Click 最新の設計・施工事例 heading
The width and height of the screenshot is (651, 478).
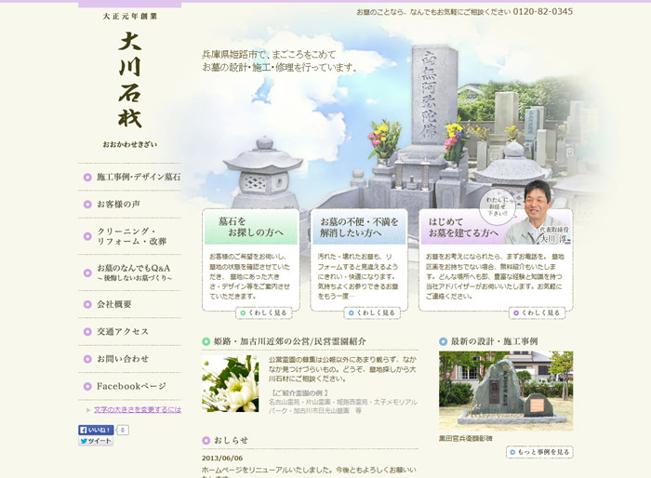point(494,341)
